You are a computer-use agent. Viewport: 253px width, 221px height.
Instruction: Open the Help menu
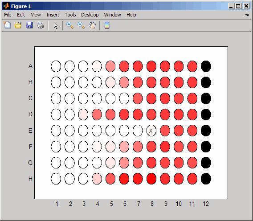[131, 15]
